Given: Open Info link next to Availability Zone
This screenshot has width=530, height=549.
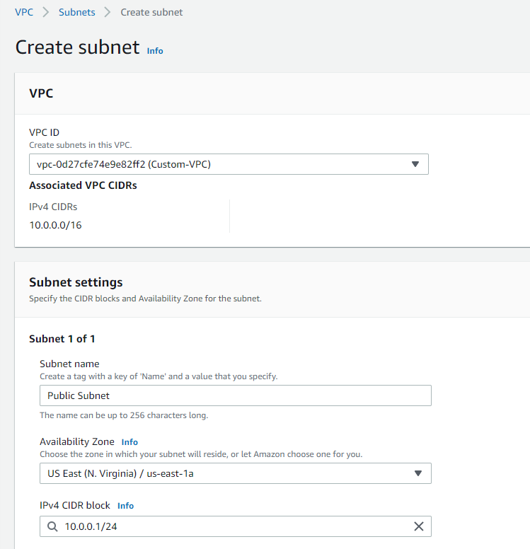Looking at the screenshot, I should [x=129, y=442].
